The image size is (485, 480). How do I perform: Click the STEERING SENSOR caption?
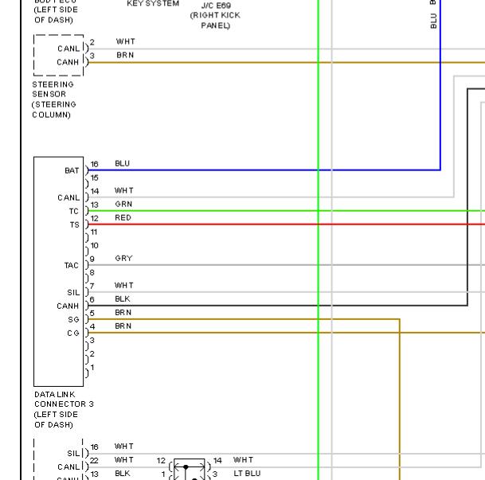tap(54, 100)
